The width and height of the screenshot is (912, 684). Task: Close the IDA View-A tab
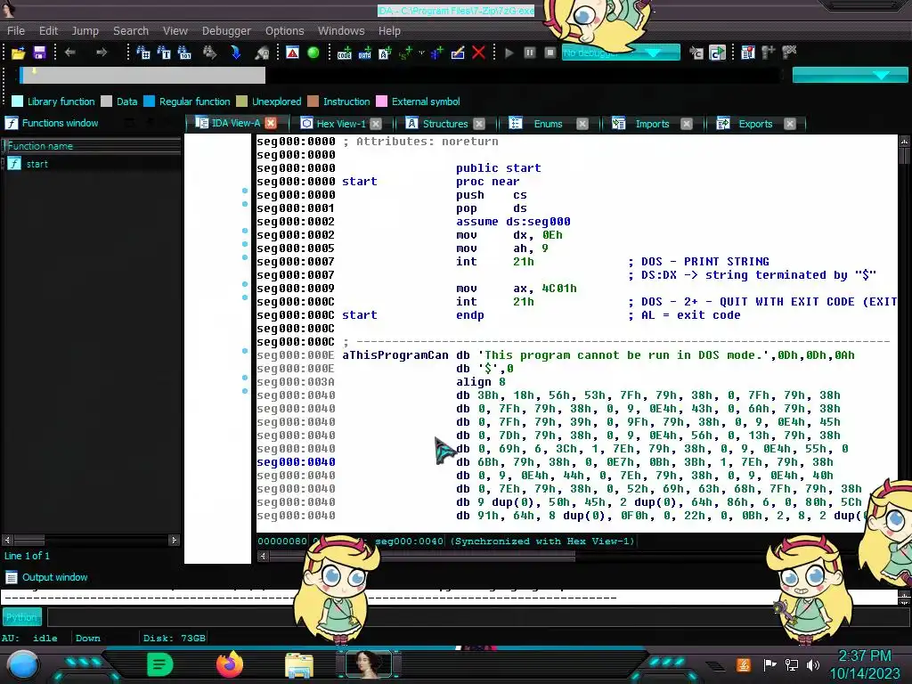pos(271,123)
